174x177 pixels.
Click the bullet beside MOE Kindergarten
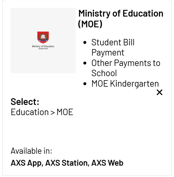pos(85,84)
